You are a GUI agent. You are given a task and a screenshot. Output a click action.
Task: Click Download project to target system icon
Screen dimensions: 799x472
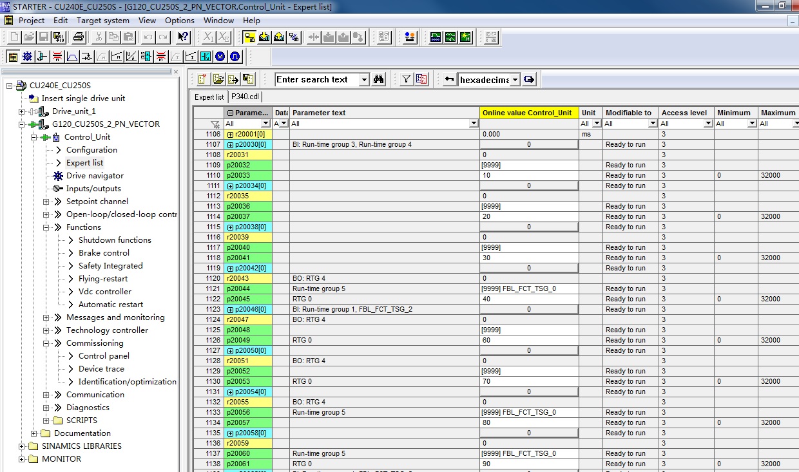click(264, 37)
